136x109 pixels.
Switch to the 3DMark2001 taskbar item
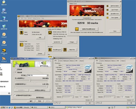(x=22, y=107)
